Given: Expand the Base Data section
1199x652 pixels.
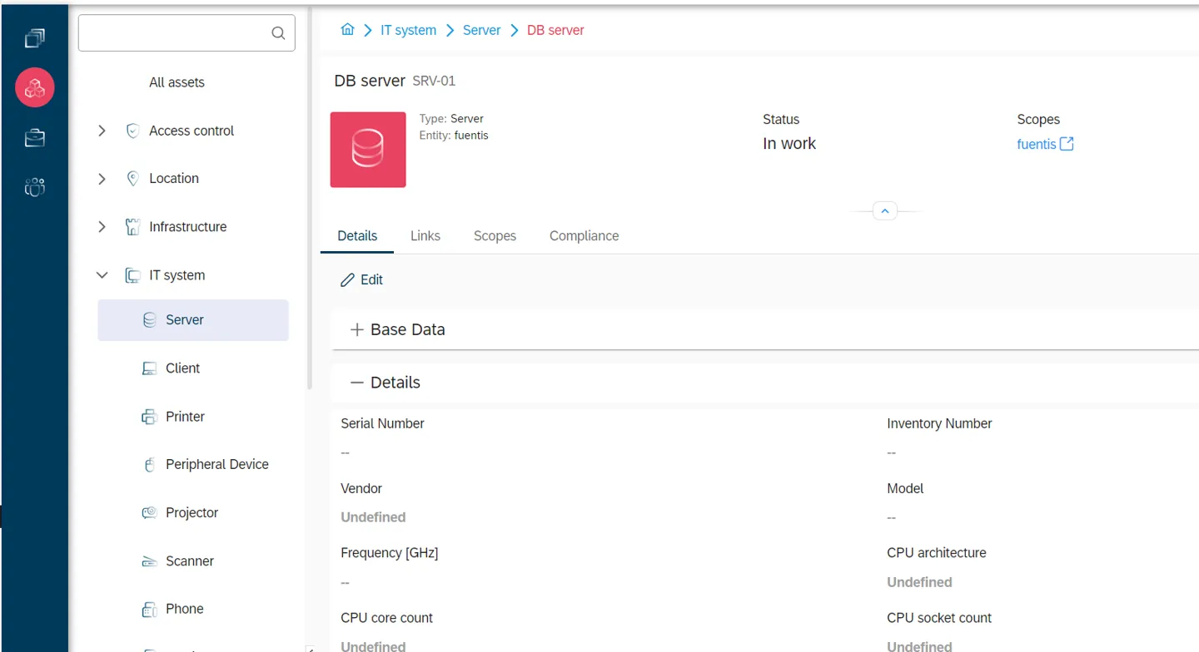Looking at the screenshot, I should click(357, 330).
